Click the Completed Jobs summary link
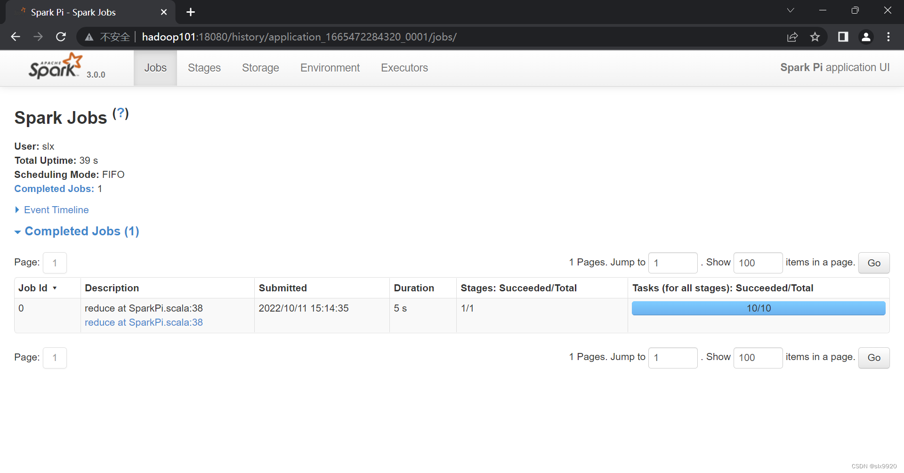Viewport: 904px width, 473px height. pos(54,189)
